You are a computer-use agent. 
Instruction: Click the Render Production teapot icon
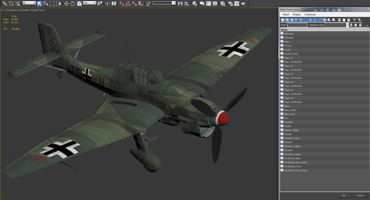coord(243,3)
